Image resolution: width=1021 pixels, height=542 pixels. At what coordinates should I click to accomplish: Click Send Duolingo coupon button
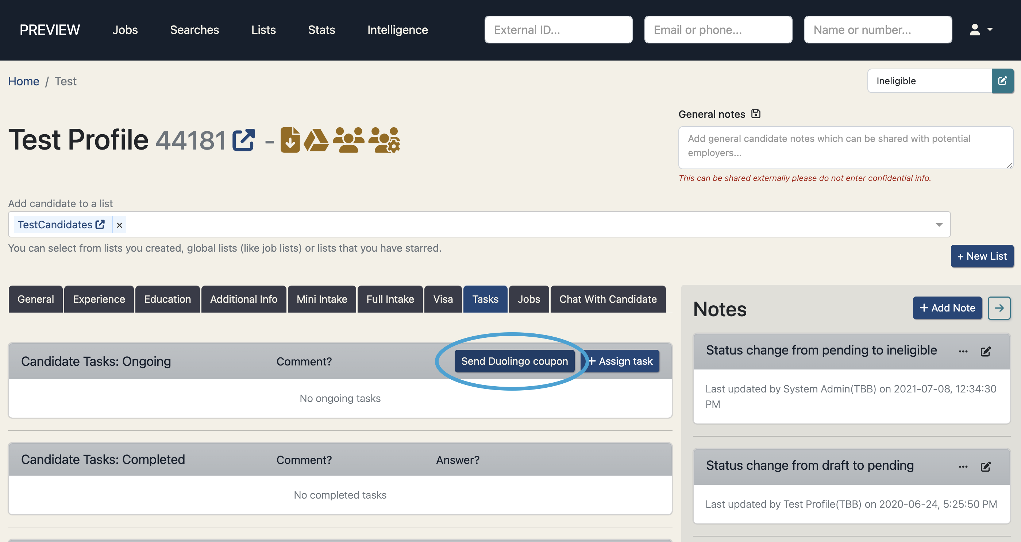click(x=514, y=361)
